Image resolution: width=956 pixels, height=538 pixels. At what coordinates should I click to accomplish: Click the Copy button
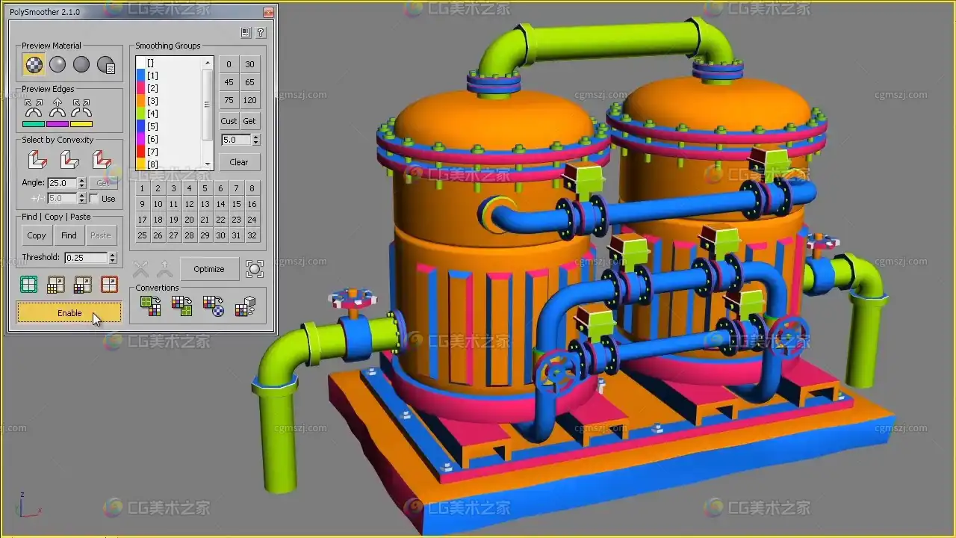coord(37,235)
